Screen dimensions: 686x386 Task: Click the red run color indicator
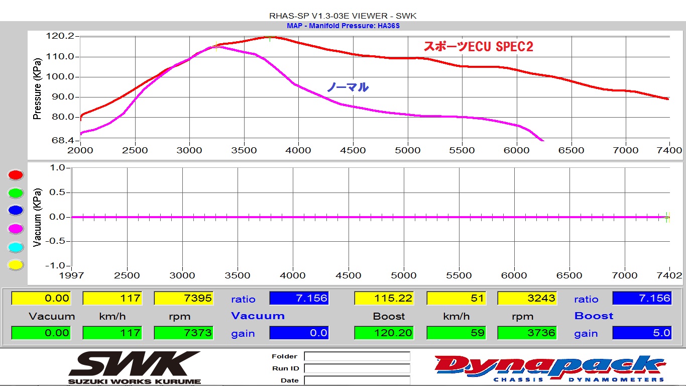coord(16,175)
